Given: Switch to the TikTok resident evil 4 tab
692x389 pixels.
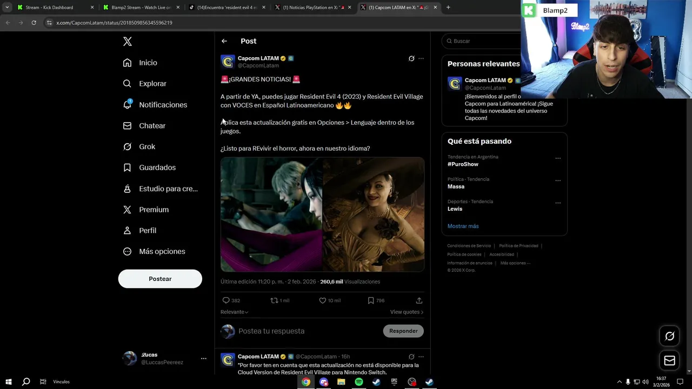Looking at the screenshot, I should (x=227, y=8).
